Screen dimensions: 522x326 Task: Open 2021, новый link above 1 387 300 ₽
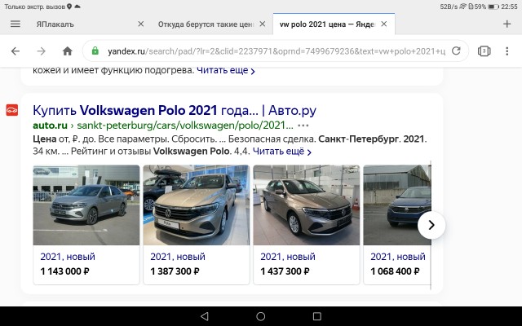point(178,257)
